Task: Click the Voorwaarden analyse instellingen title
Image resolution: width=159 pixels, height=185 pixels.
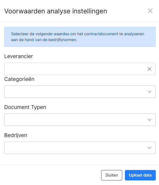Action: [x=56, y=11]
